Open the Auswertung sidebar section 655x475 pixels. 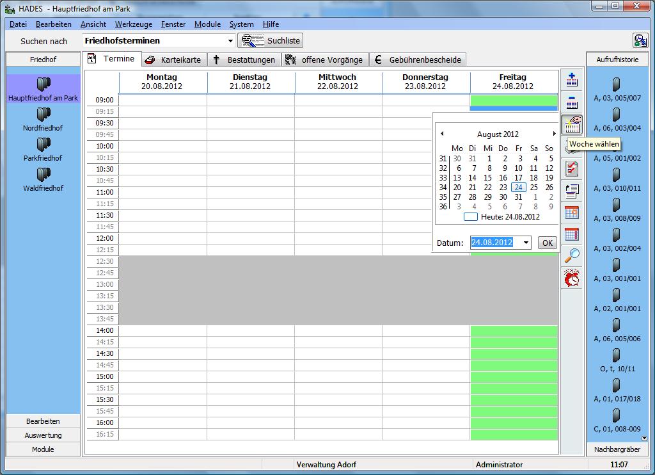(43, 435)
